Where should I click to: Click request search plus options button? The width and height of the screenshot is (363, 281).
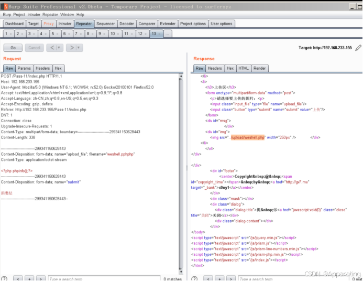29,279
